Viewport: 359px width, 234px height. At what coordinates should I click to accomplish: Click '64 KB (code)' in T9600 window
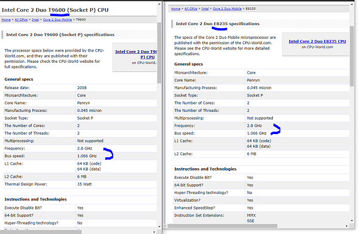click(x=89, y=163)
